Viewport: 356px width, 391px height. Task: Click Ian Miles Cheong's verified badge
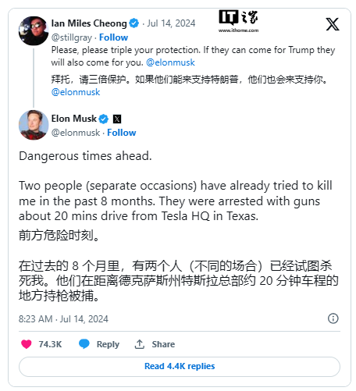[x=134, y=23]
